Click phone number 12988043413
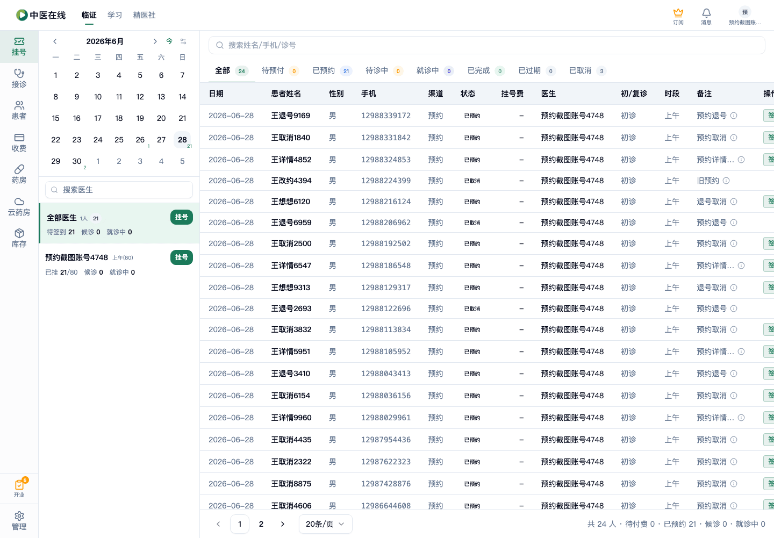The width and height of the screenshot is (774, 538). (386, 374)
